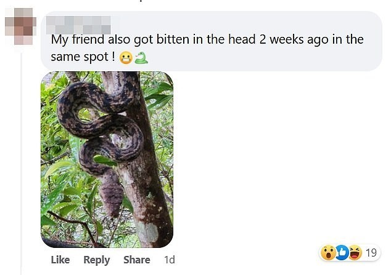The width and height of the screenshot is (391, 275).
Task: Click the word "bitten" in comment text
Action: point(173,39)
